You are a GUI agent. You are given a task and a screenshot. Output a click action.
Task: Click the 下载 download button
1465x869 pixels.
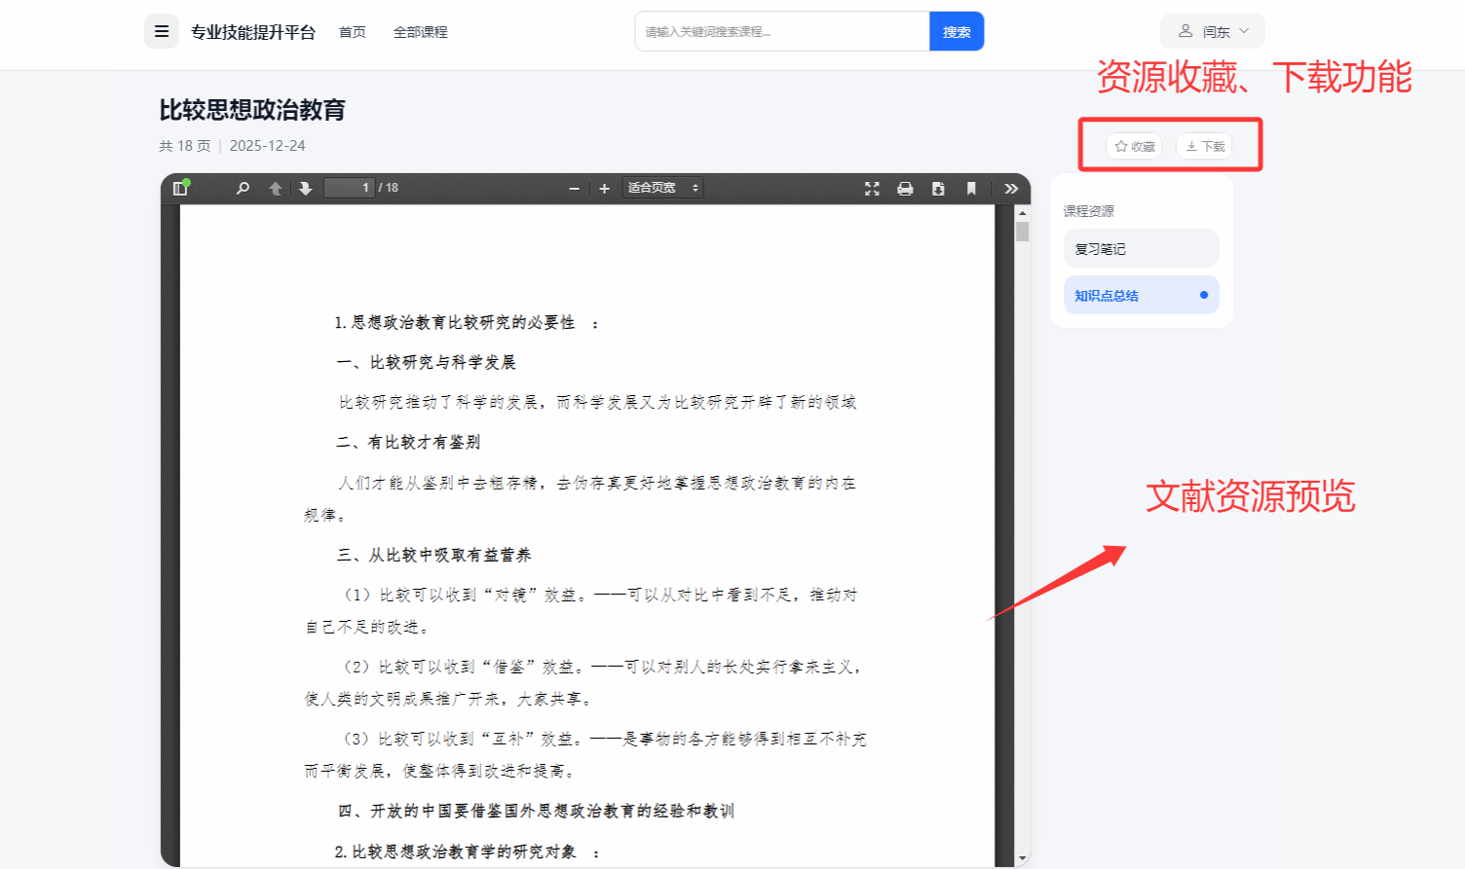point(1205,146)
